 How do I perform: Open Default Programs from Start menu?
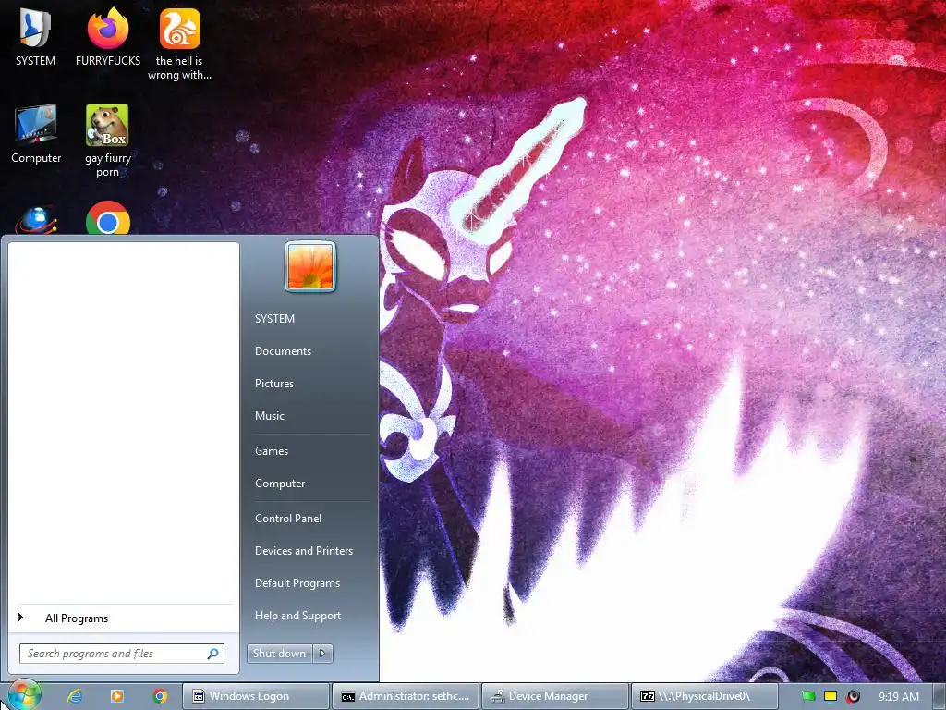click(x=297, y=584)
